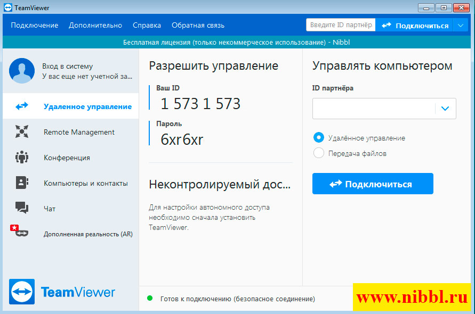This screenshot has width=475, height=314.
Task: Click the Бесплатная лицензия banner text
Action: [236, 43]
